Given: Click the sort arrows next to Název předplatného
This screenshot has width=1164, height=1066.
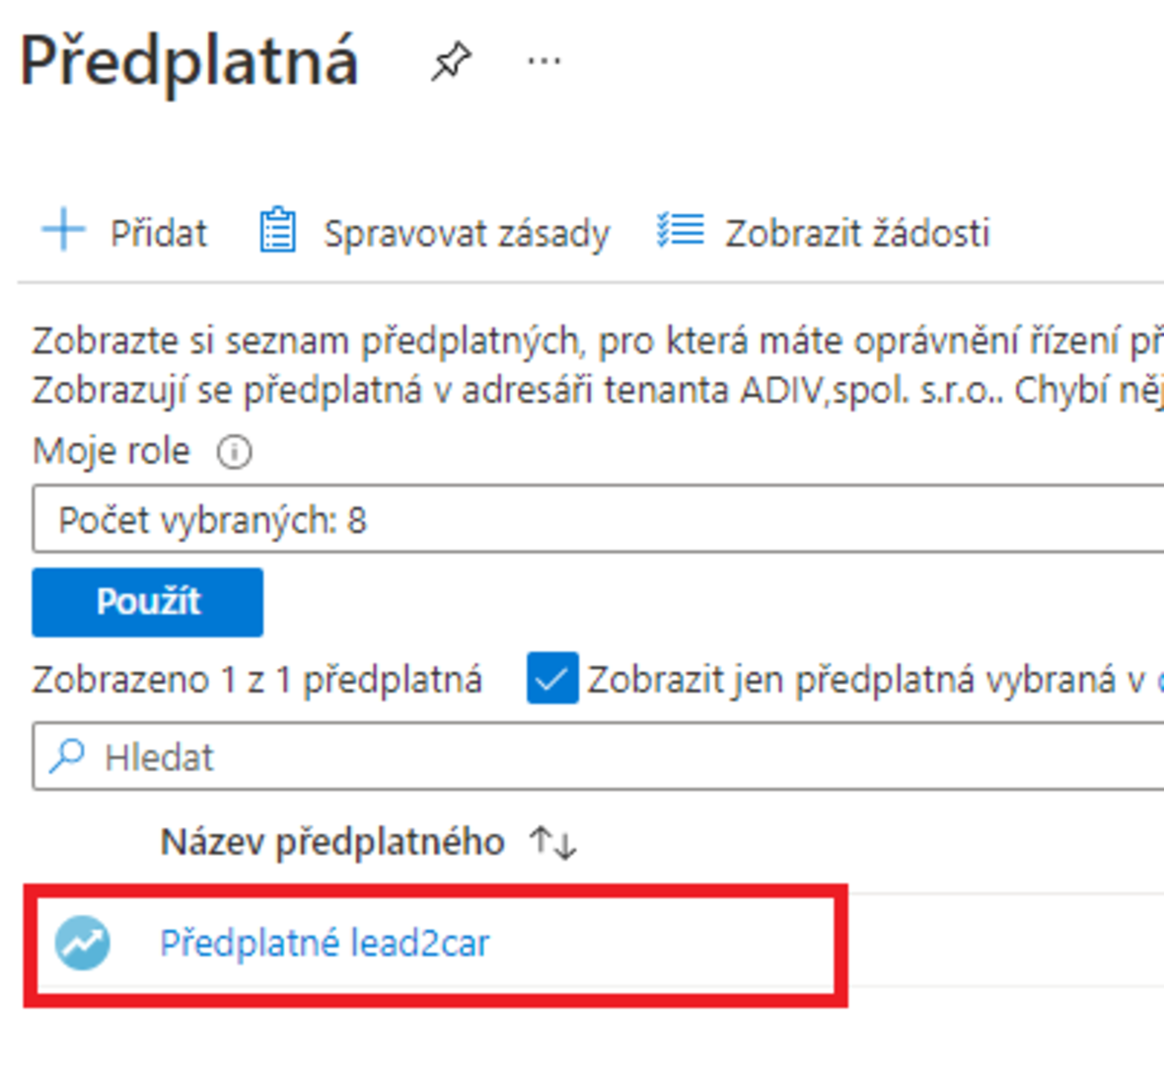Looking at the screenshot, I should (552, 843).
